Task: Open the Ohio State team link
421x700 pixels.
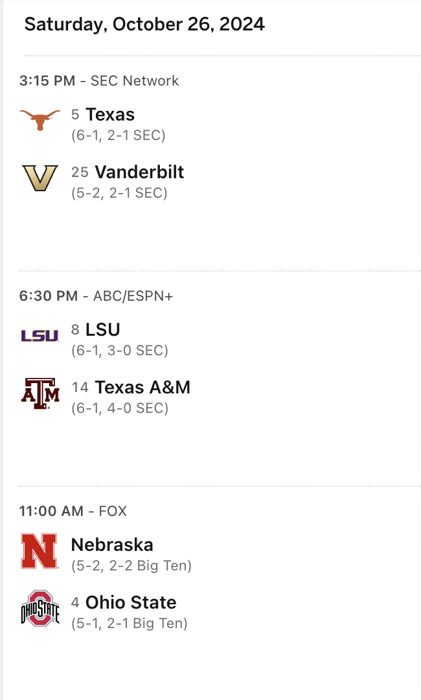Action: tap(131, 602)
